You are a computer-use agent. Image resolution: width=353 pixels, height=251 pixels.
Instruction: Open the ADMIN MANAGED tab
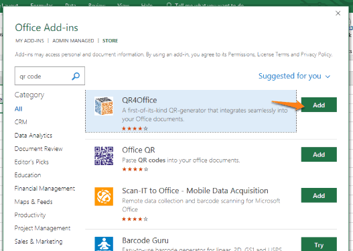click(73, 41)
